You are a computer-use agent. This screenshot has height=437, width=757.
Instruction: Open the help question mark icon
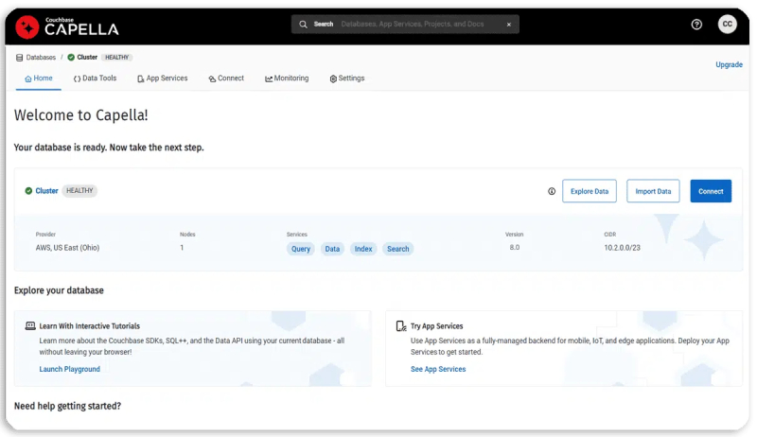pos(696,25)
